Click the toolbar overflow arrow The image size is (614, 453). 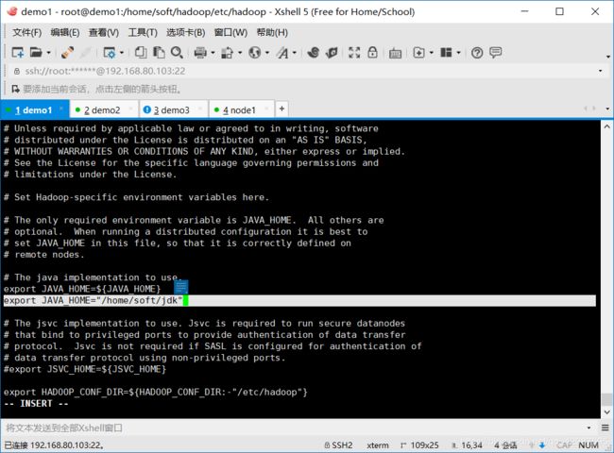[x=608, y=57]
